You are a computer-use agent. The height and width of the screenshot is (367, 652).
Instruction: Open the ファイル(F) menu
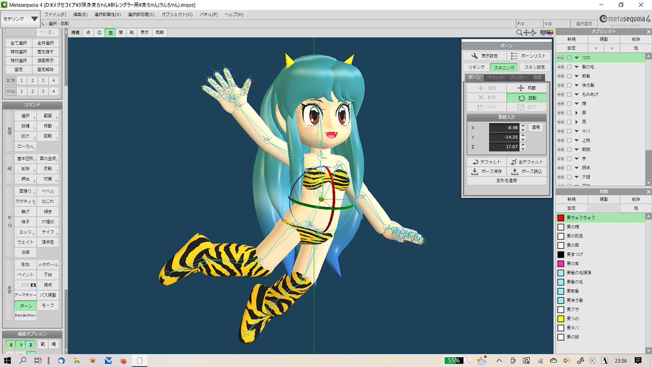[55, 14]
